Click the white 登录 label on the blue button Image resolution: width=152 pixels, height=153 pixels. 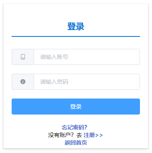point(76,107)
